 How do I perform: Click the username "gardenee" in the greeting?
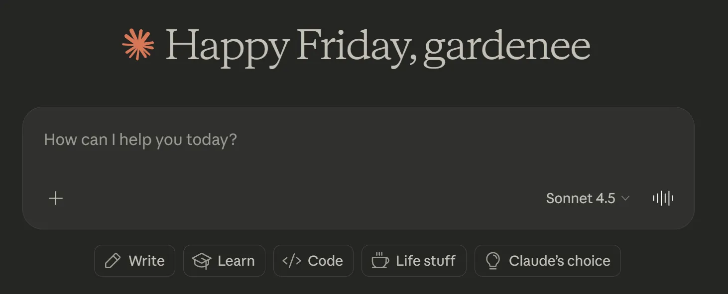(x=506, y=47)
